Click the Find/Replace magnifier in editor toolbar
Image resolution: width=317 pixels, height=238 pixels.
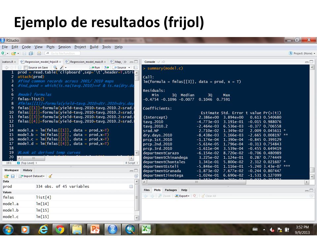(x=55, y=67)
